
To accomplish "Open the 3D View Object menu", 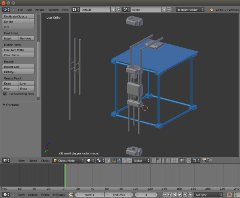I will pyautogui.click(x=45, y=161).
